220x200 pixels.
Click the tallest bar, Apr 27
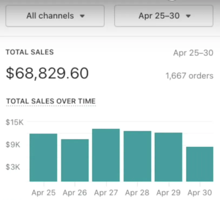pos(106,155)
